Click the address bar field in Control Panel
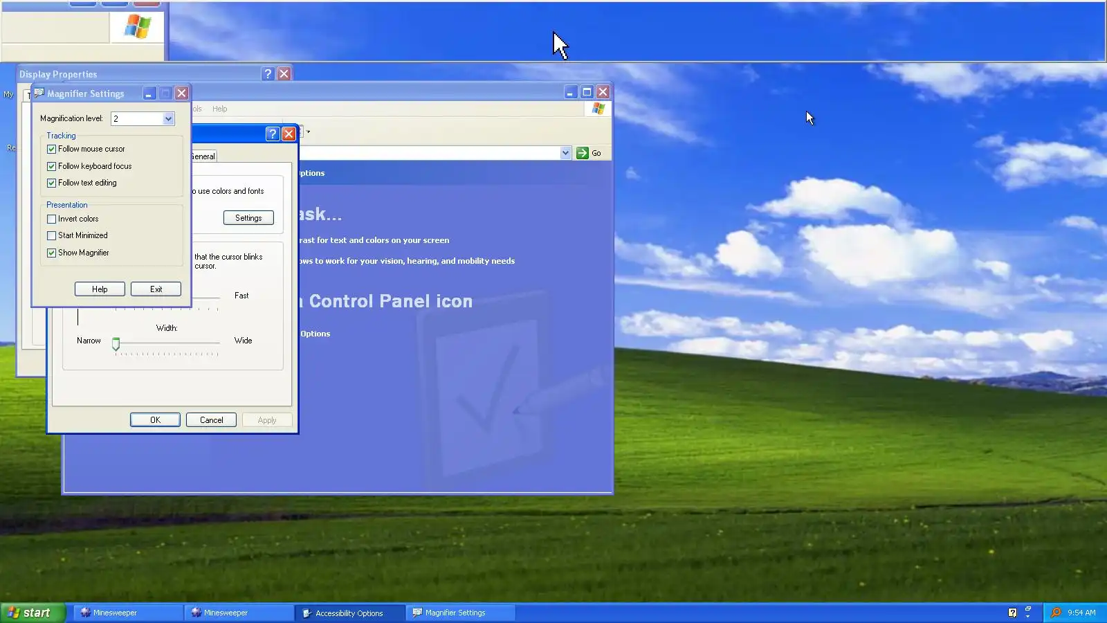The image size is (1107, 623). (x=429, y=153)
